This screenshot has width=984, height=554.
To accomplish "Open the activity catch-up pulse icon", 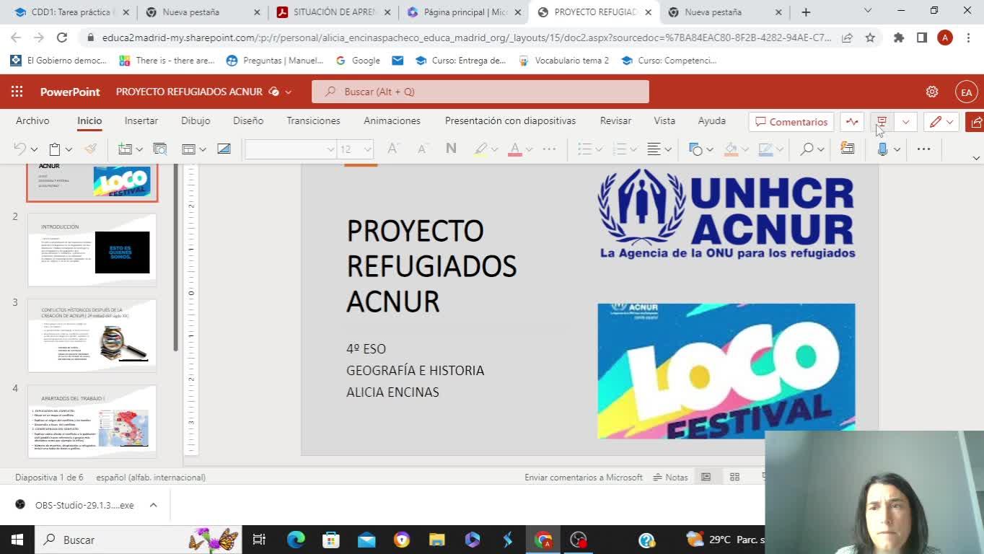I will click(852, 122).
